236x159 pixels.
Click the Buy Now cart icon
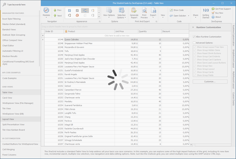[213, 13]
